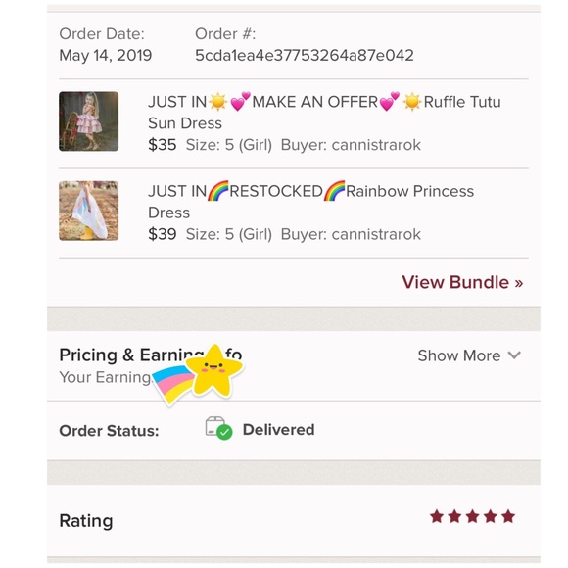Click the first rating star
Viewport: 568px width, 568px height.
[437, 516]
